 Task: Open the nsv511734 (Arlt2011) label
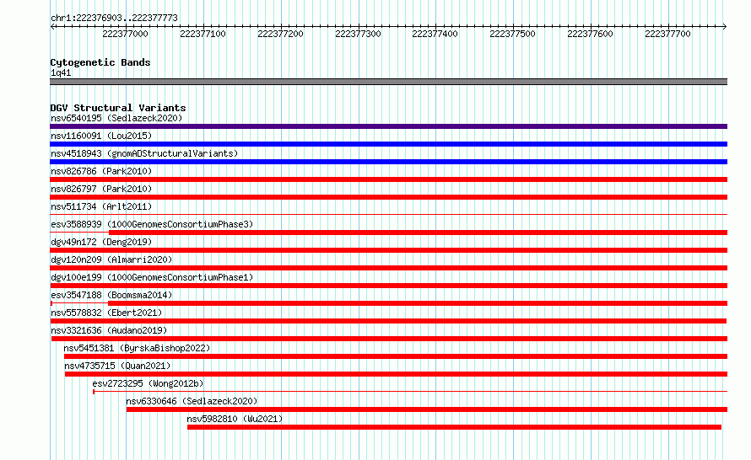click(x=101, y=206)
